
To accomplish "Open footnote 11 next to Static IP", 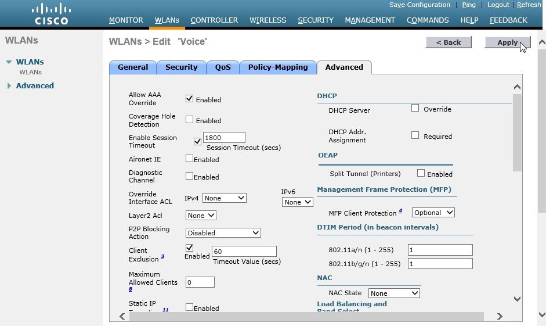I will pyautogui.click(x=165, y=309).
